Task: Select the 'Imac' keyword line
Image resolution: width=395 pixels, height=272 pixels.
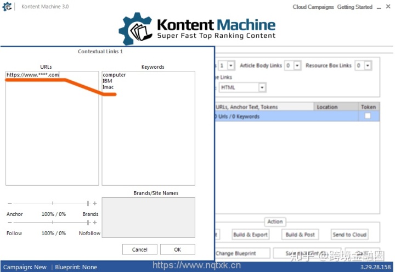Action: [108, 87]
